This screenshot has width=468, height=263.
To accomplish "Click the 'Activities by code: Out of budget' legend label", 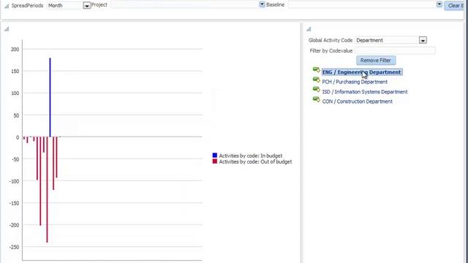I will [x=255, y=161].
